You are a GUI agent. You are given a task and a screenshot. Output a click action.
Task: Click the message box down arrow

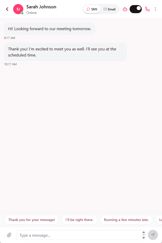[144, 238]
